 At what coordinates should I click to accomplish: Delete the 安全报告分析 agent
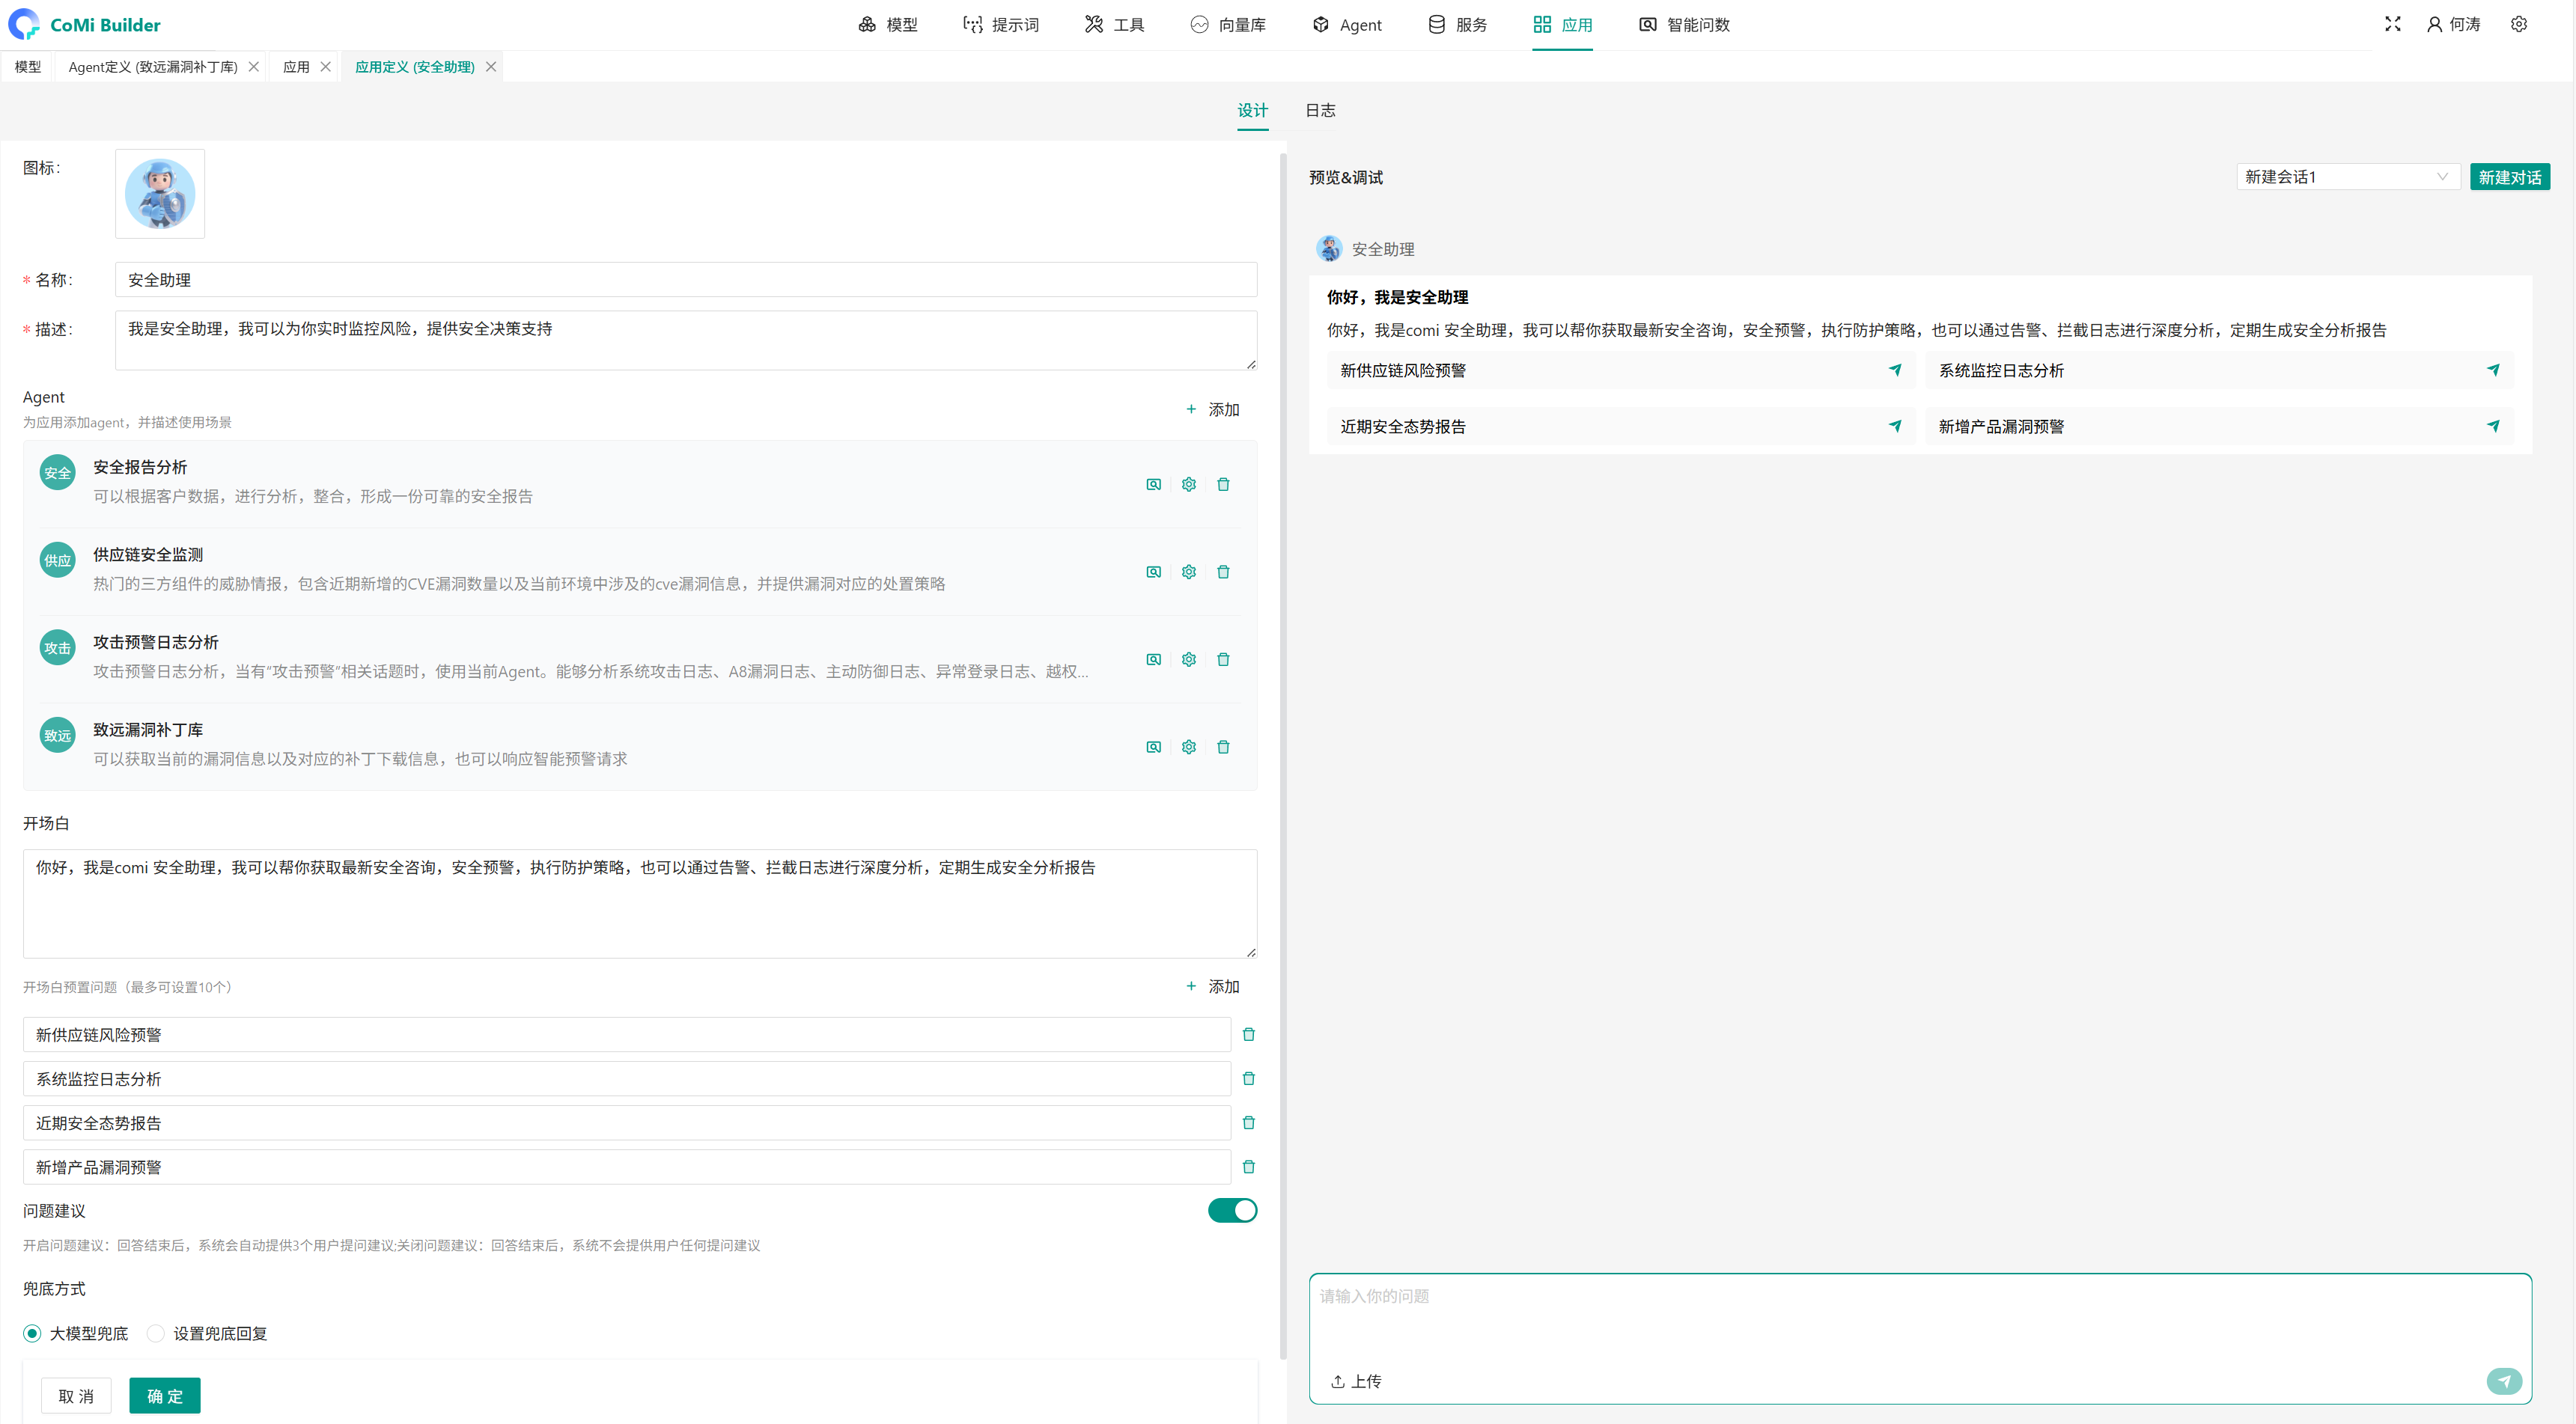coord(1223,485)
